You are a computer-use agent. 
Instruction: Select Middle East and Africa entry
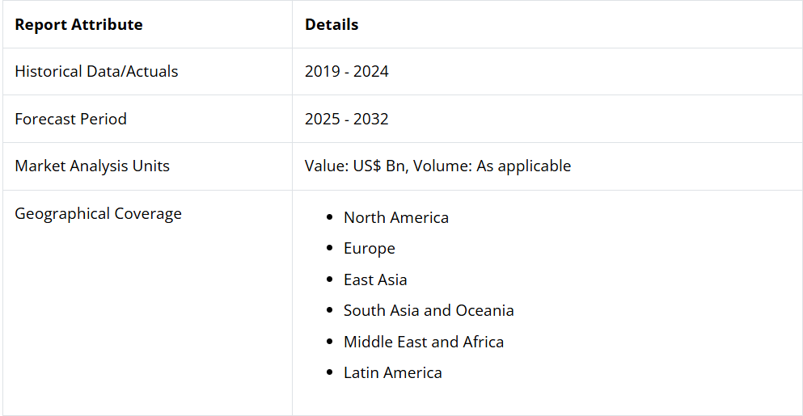coord(424,342)
